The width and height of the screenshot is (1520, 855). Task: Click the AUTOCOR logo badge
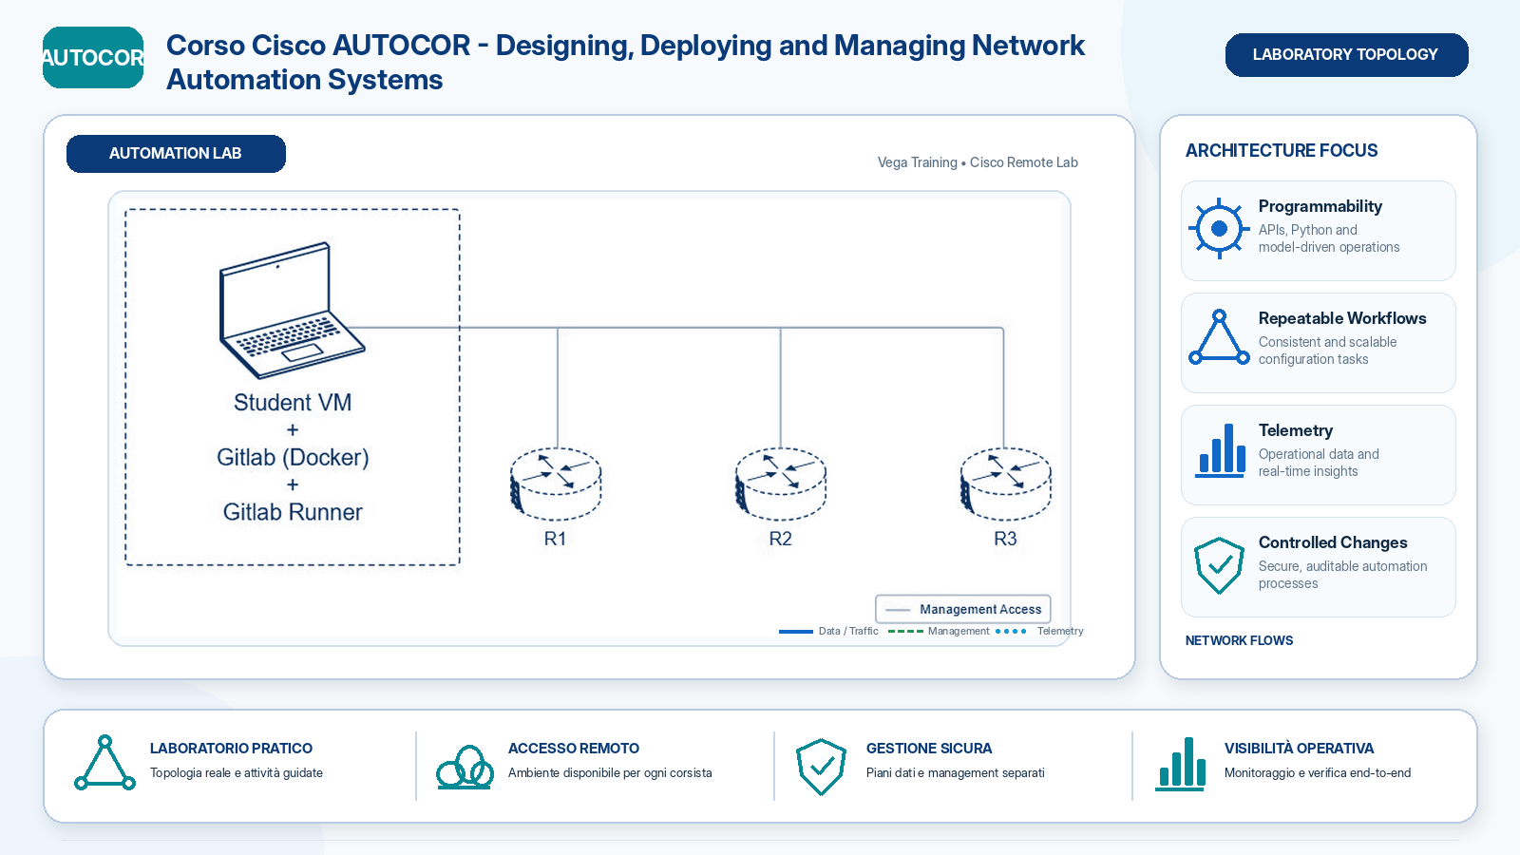pyautogui.click(x=93, y=57)
